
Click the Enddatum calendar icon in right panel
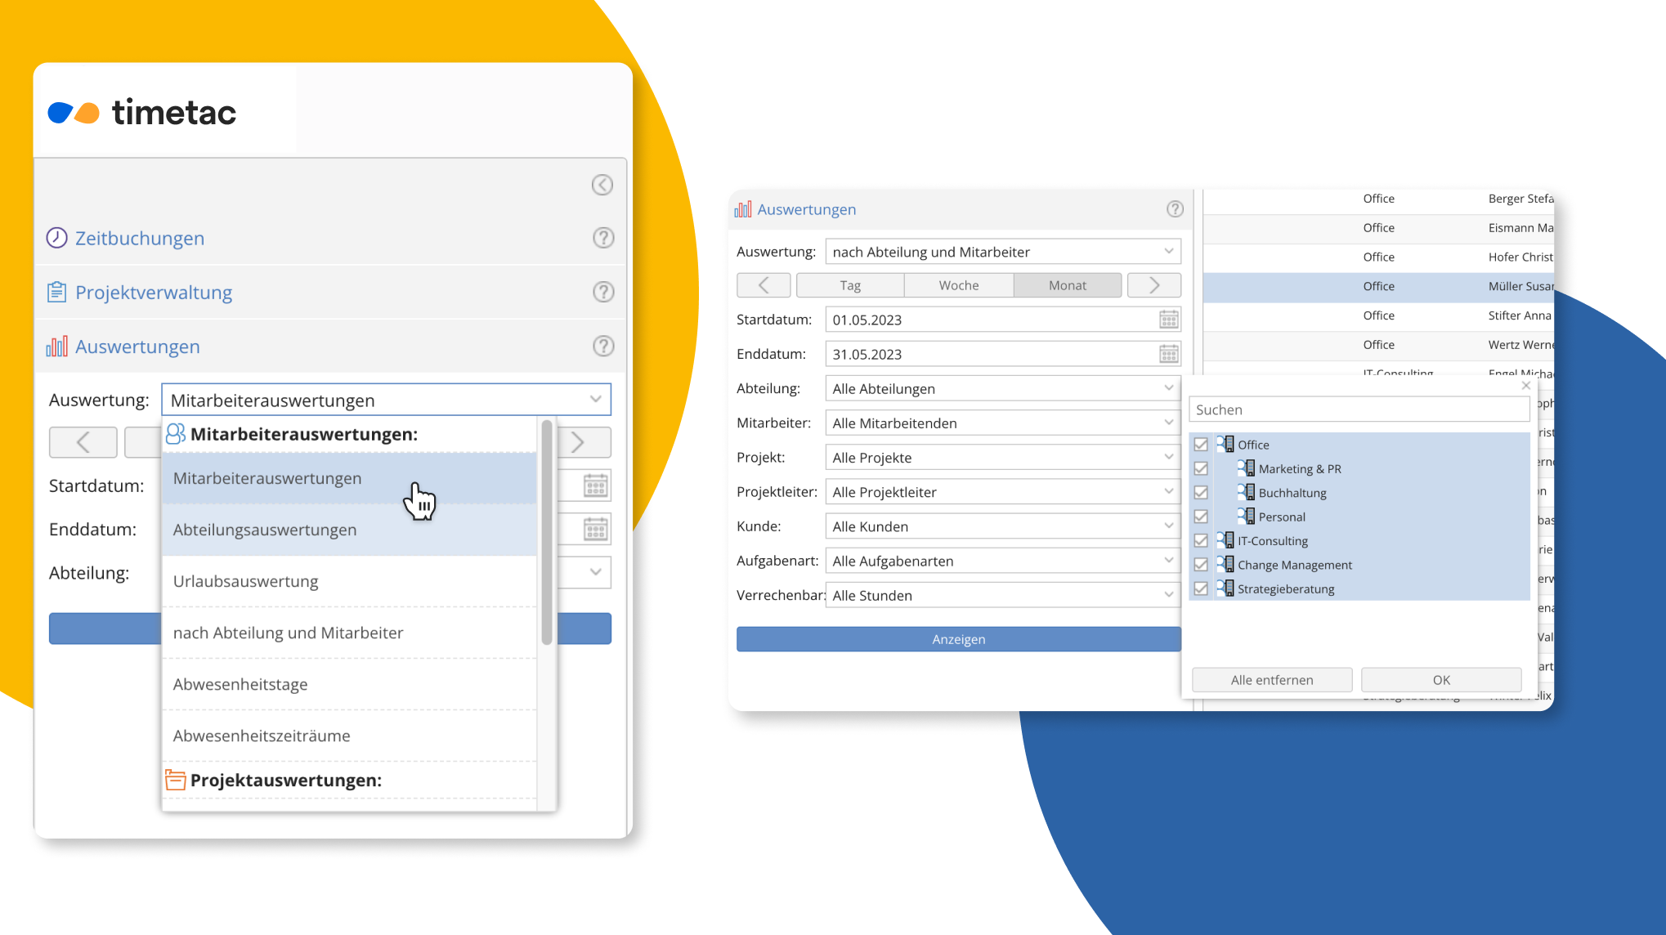coord(1169,354)
